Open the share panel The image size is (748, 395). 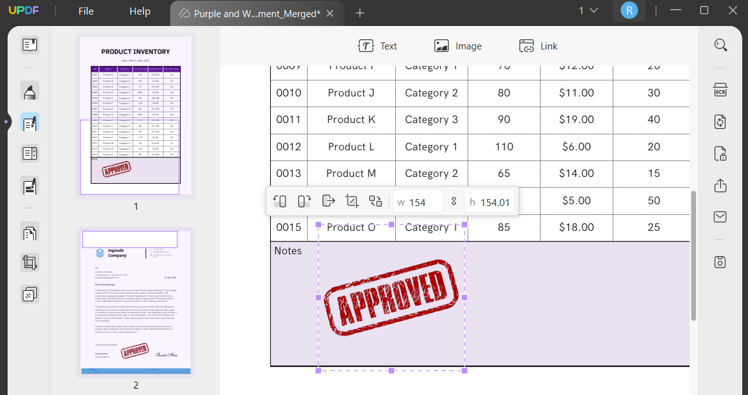720,186
